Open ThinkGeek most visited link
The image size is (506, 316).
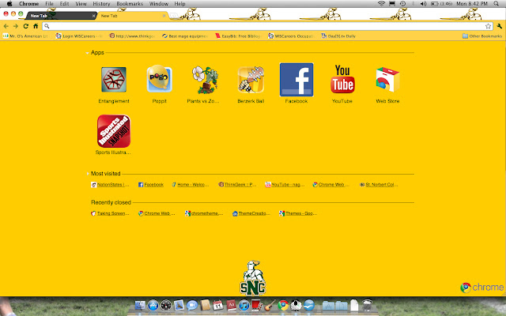[237, 185]
